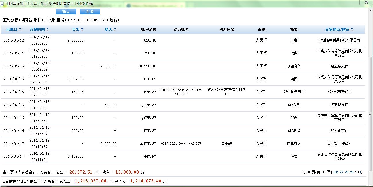
Task: Go to page 27 of the statement
Action: [341, 172]
